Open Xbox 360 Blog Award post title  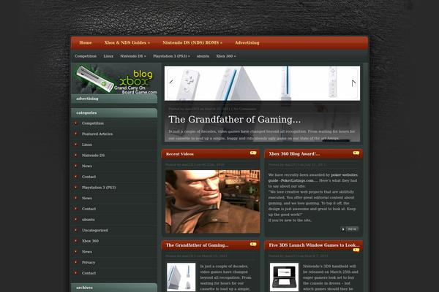point(294,154)
